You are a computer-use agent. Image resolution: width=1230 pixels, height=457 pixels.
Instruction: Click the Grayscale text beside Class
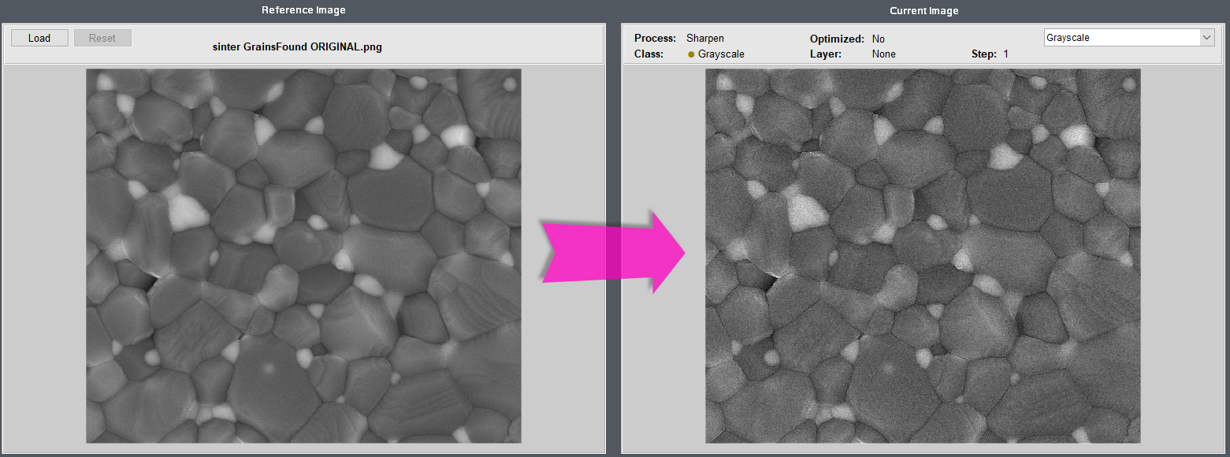(x=721, y=54)
